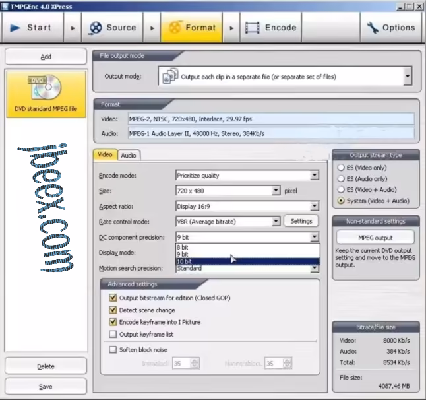
Task: Go to the Source stage
Action: [112, 28]
